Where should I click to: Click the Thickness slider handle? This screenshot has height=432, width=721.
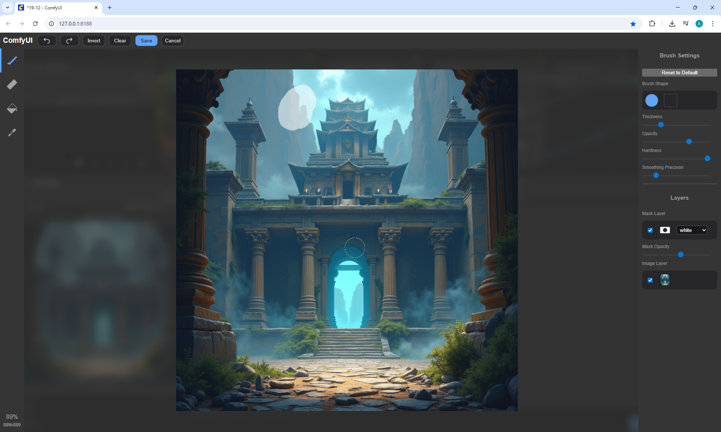point(661,125)
